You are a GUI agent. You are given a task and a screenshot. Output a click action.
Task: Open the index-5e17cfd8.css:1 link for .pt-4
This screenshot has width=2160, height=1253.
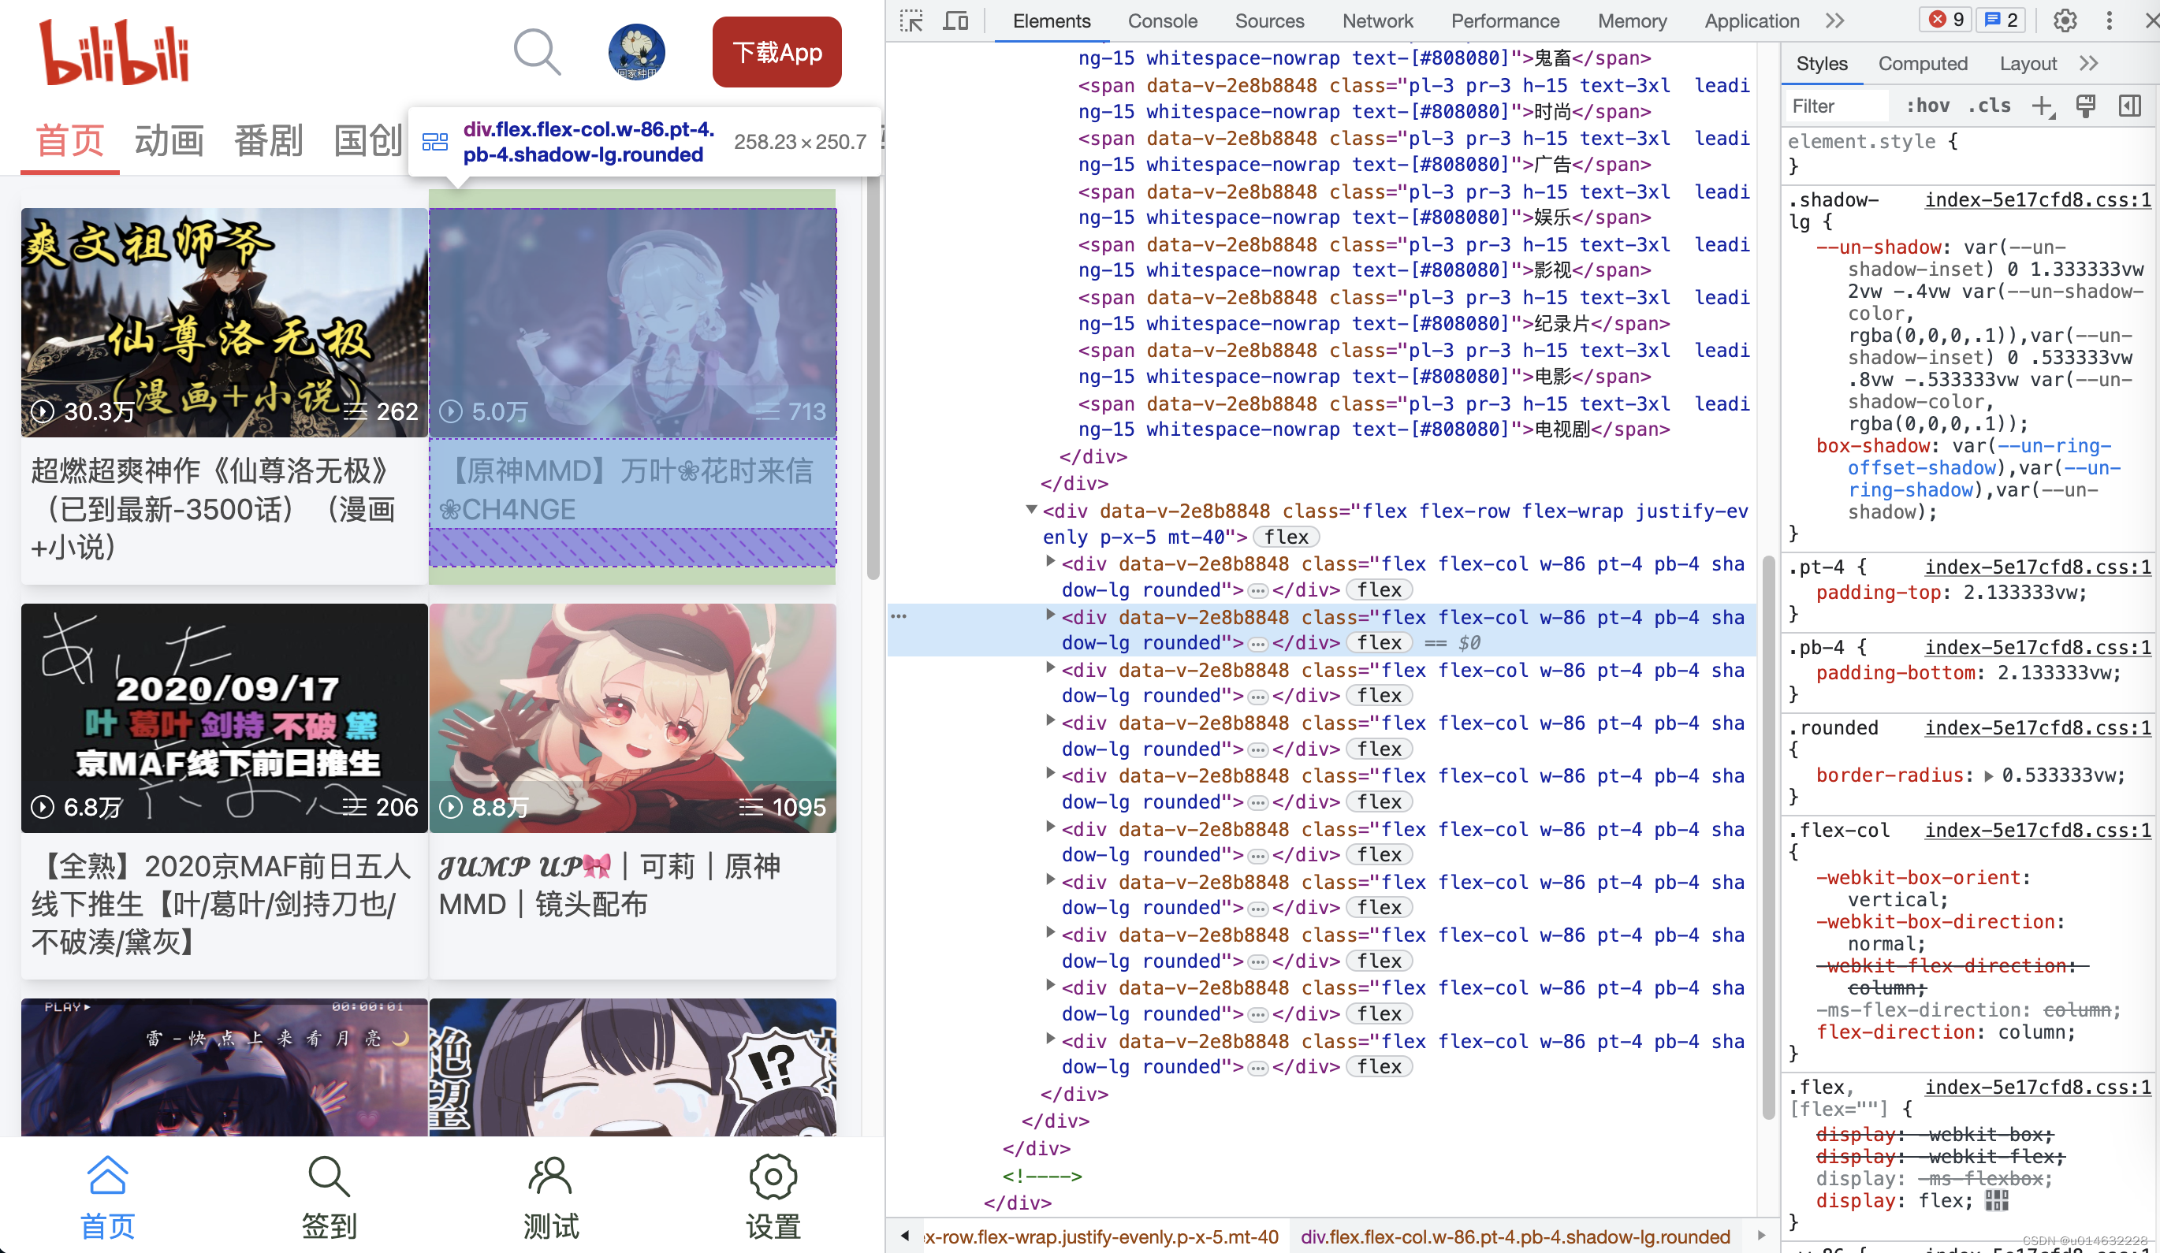[2038, 567]
